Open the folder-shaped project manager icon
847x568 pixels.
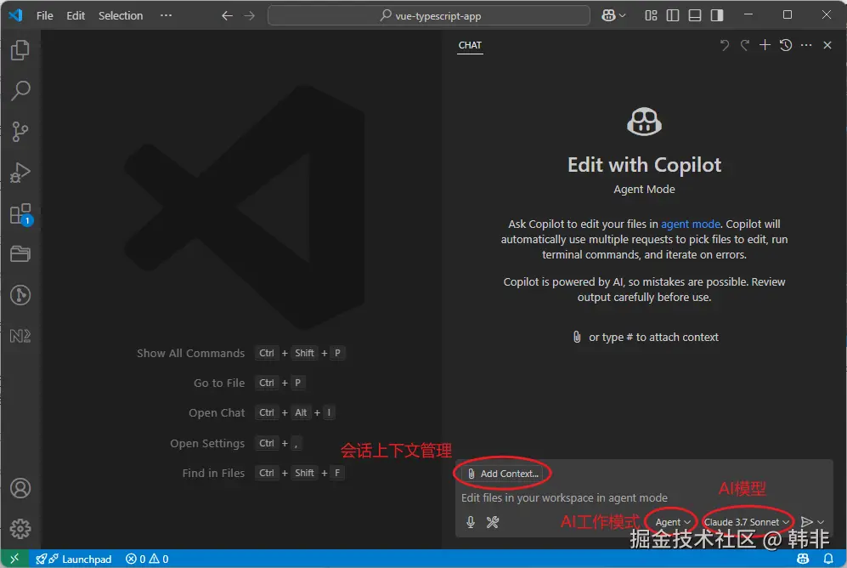[x=20, y=254]
